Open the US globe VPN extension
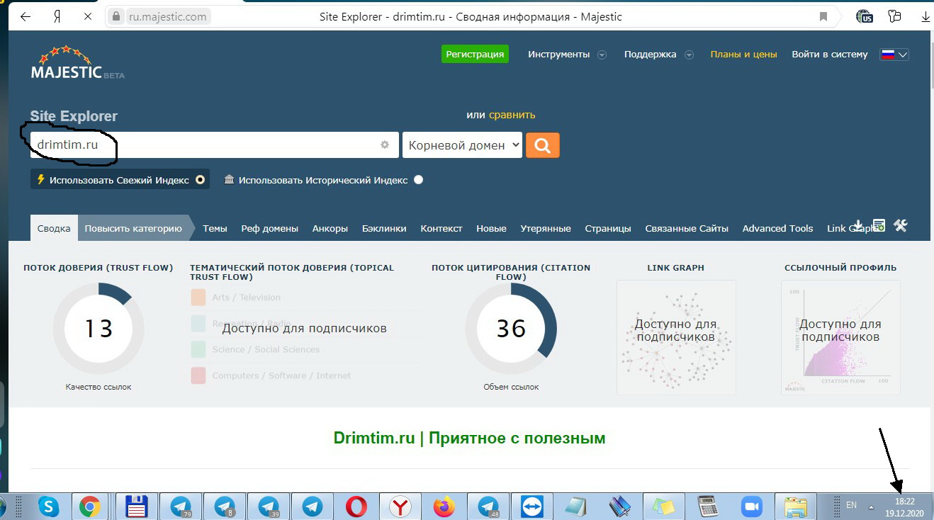The width and height of the screenshot is (934, 520). (x=865, y=17)
